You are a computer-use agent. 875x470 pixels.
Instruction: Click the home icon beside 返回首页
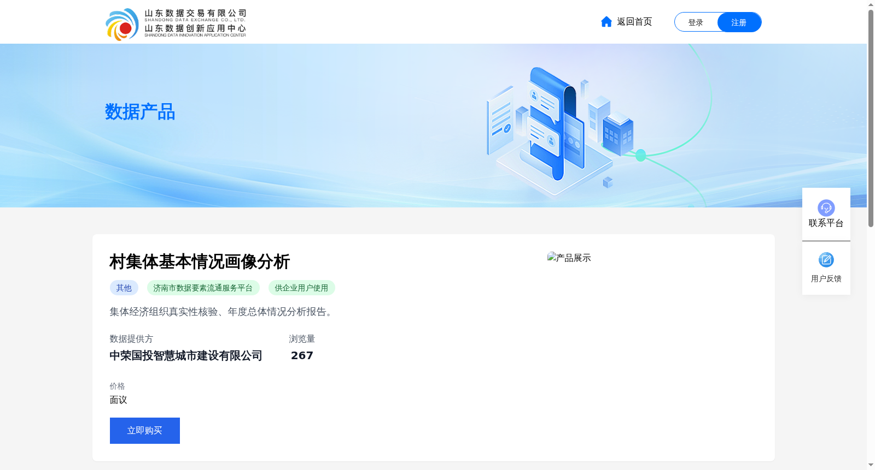click(x=606, y=22)
